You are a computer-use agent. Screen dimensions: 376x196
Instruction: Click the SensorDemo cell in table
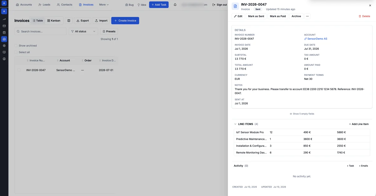tap(65, 70)
